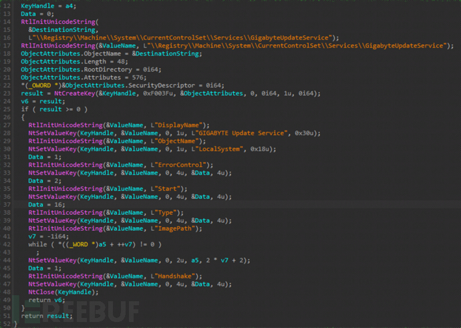Click the "while" keyword on line 42

(x=37, y=244)
